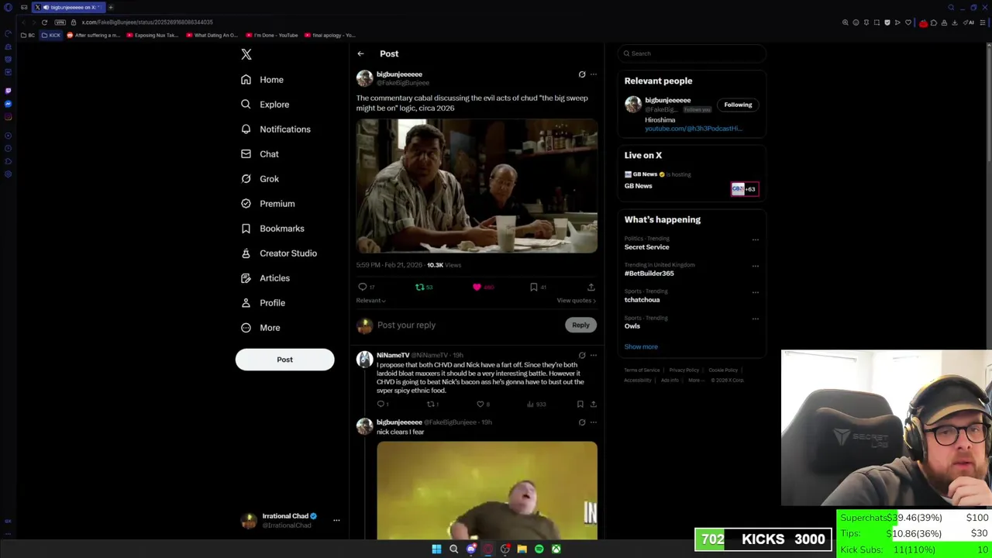More options on 'nick clears I fear' reply
992x558 pixels.
point(594,422)
